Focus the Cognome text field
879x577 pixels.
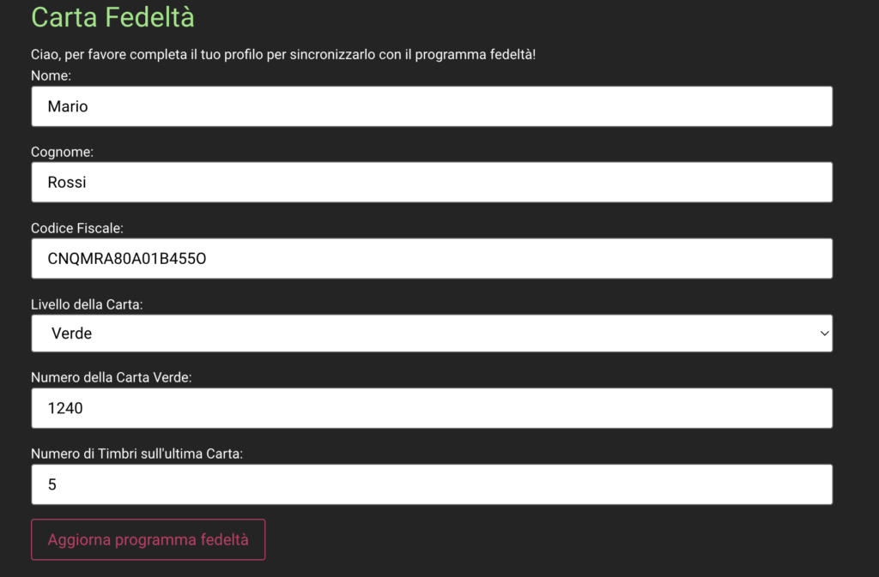coord(431,183)
